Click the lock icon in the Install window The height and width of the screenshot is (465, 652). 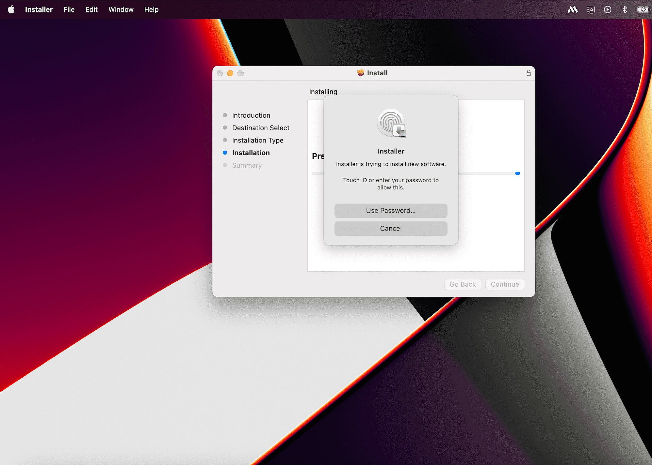pos(529,73)
